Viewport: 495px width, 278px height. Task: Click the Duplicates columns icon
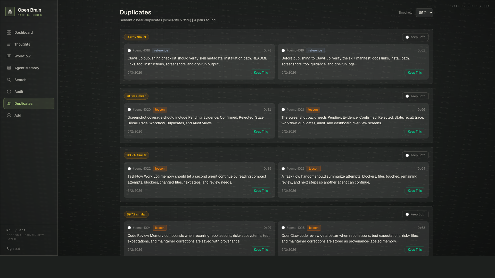pos(9,103)
